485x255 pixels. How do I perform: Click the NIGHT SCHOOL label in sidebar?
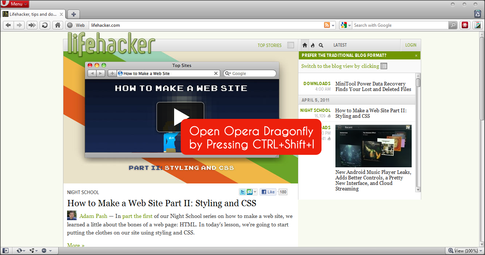(x=315, y=110)
